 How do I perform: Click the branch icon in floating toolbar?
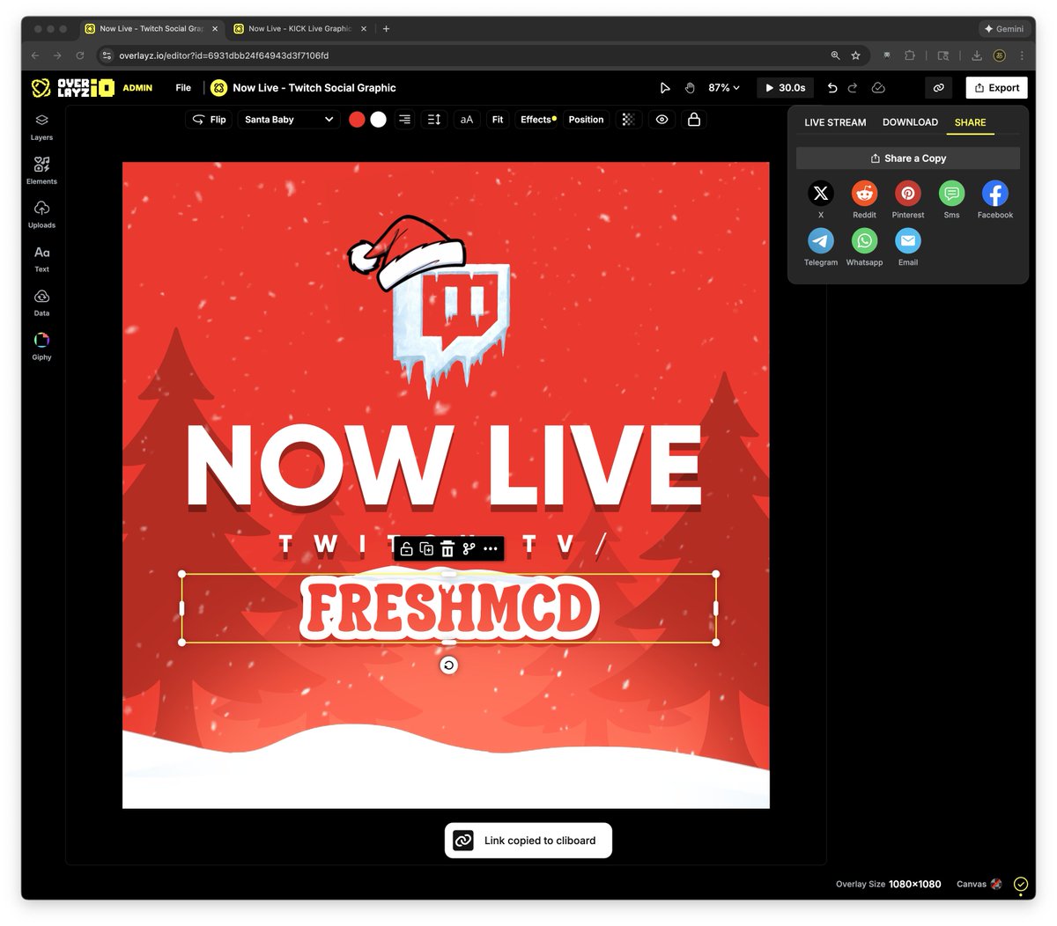[469, 549]
